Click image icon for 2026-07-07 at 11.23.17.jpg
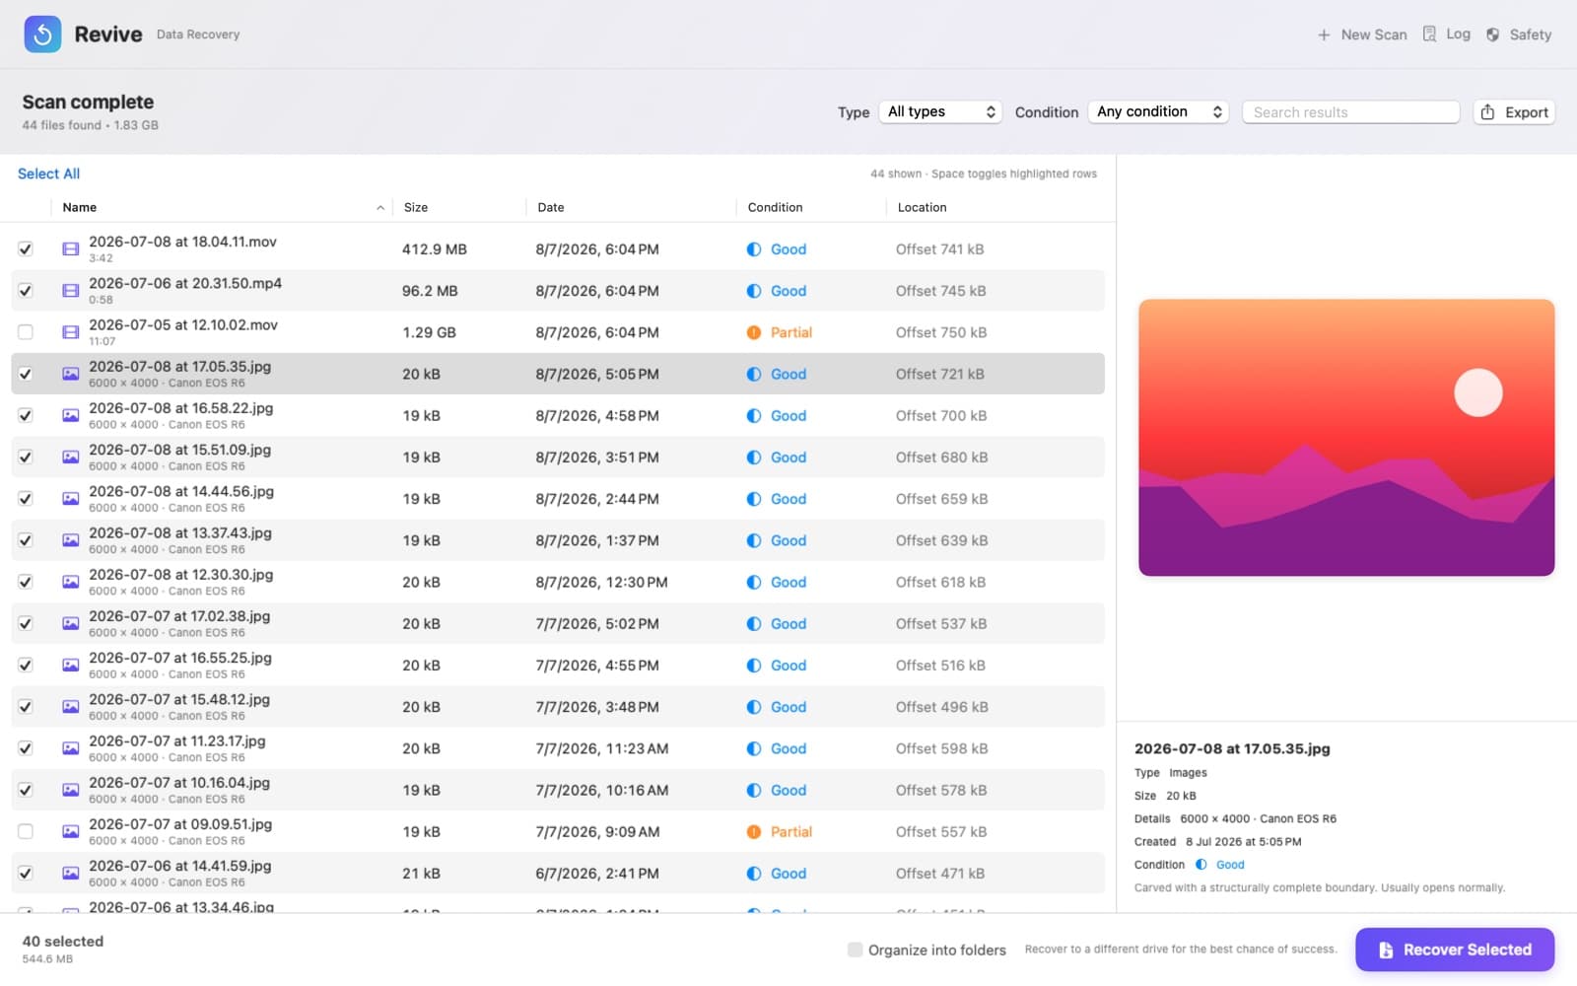The image size is (1577, 986). pyautogui.click(x=71, y=748)
